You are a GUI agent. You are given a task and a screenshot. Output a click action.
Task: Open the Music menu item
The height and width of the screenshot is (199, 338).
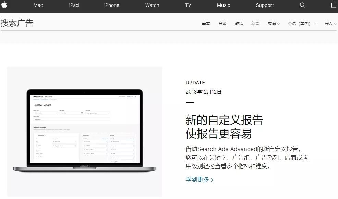click(223, 5)
